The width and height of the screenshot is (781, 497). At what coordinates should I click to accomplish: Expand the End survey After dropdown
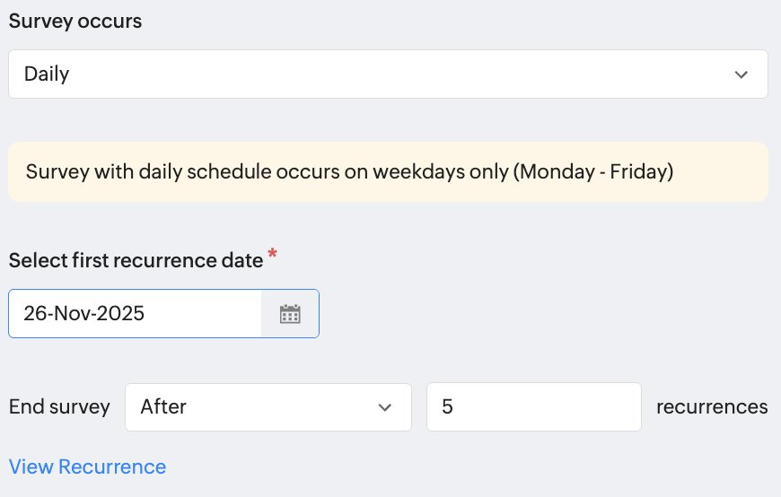[x=268, y=407]
